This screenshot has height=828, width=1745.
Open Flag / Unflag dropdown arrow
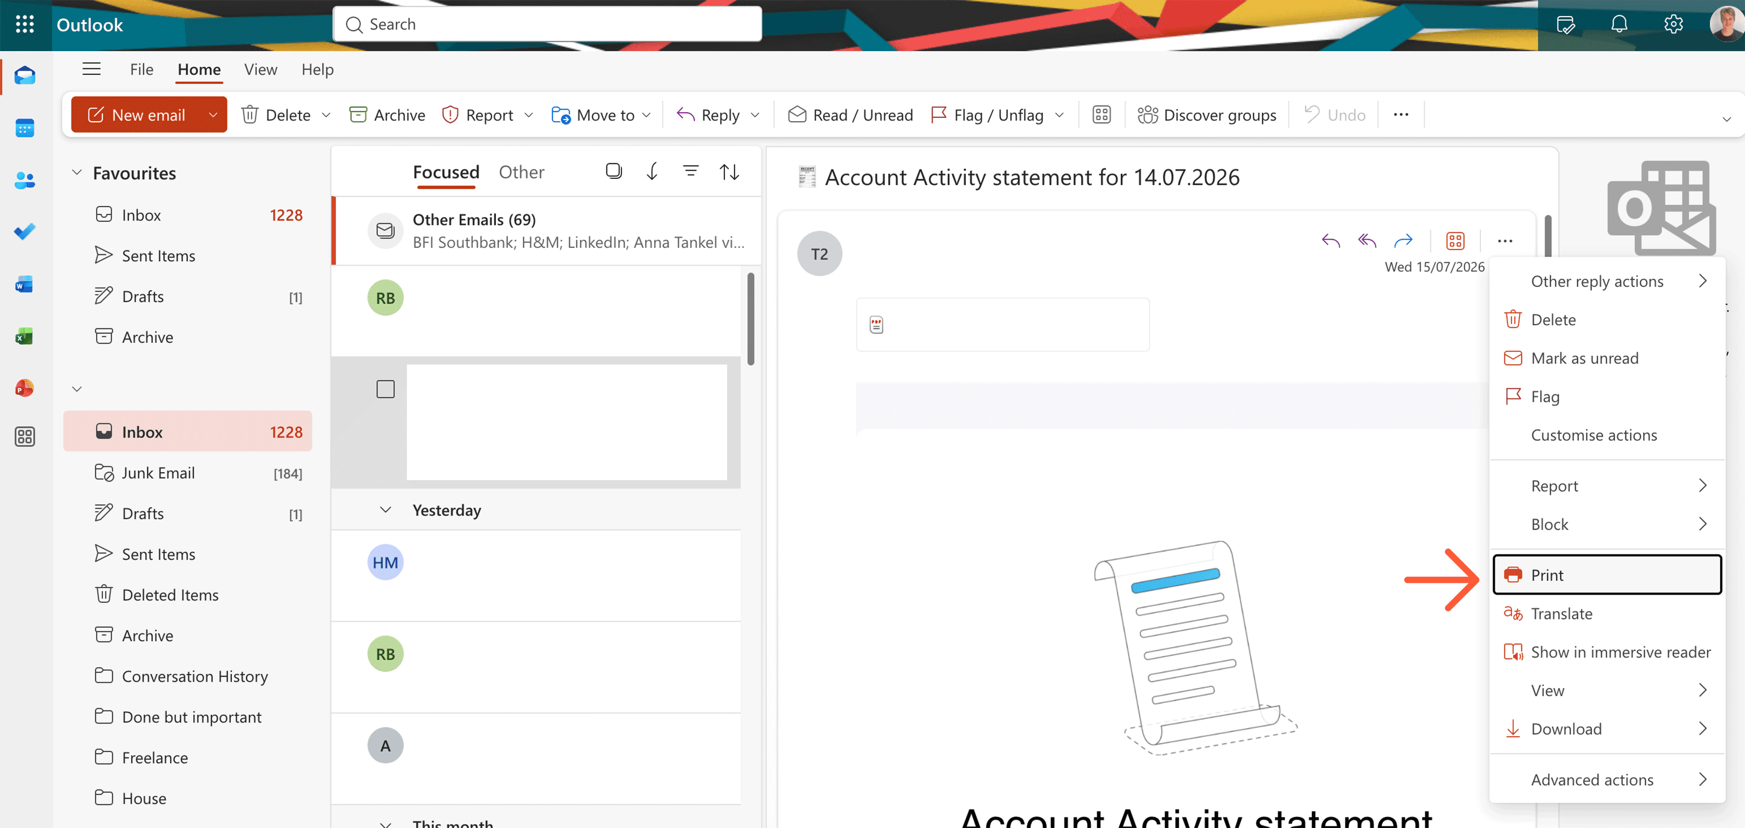[1060, 115]
